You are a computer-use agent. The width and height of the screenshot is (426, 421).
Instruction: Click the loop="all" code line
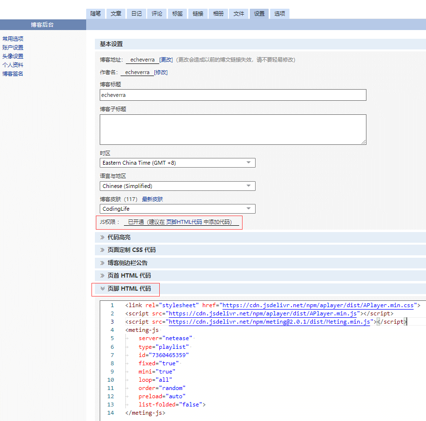pyautogui.click(x=155, y=380)
